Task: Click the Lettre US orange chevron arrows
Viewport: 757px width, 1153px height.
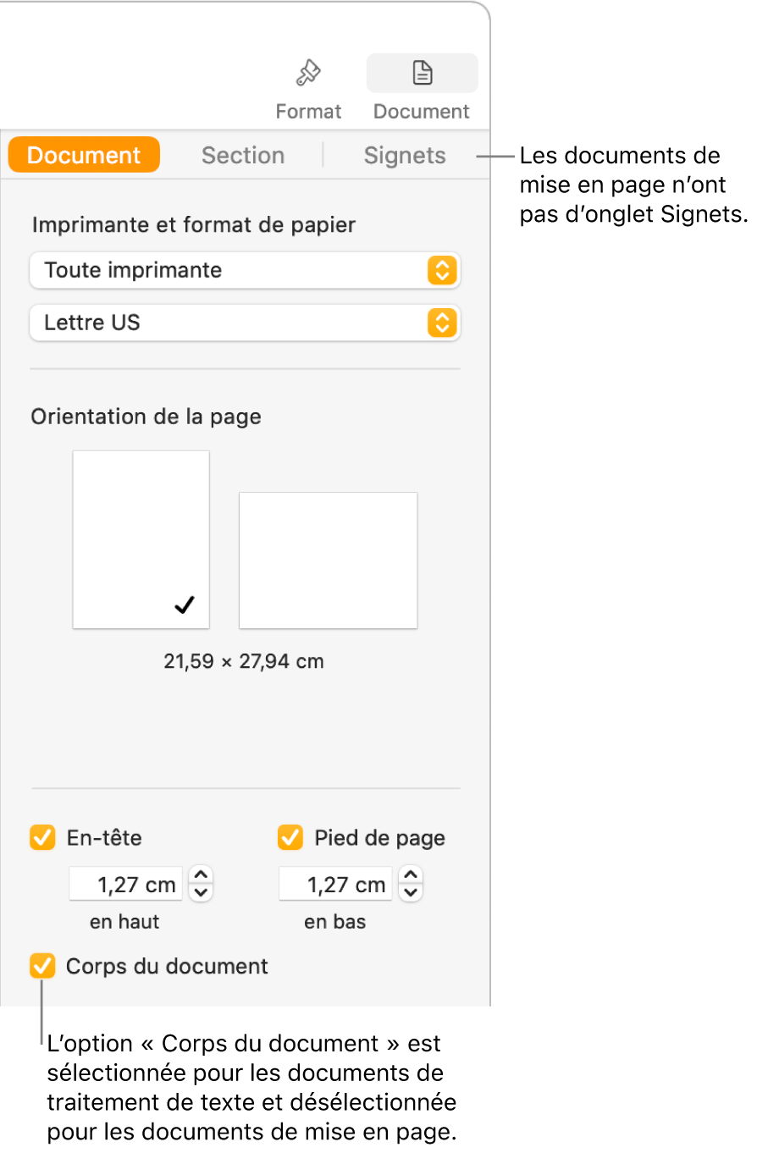Action: 442,323
